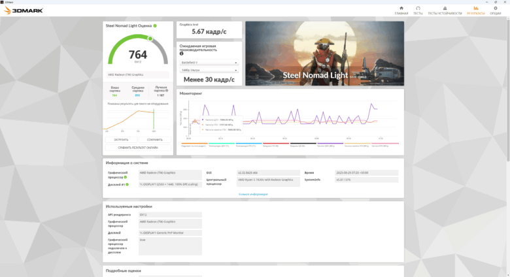Click the 3DMark logo in the header
The height and width of the screenshot is (277, 510).
pyautogui.click(x=24, y=10)
